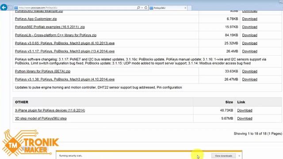The width and height of the screenshot is (283, 159).
Task: Click the 'Running security scan' status text
Action: point(71,156)
